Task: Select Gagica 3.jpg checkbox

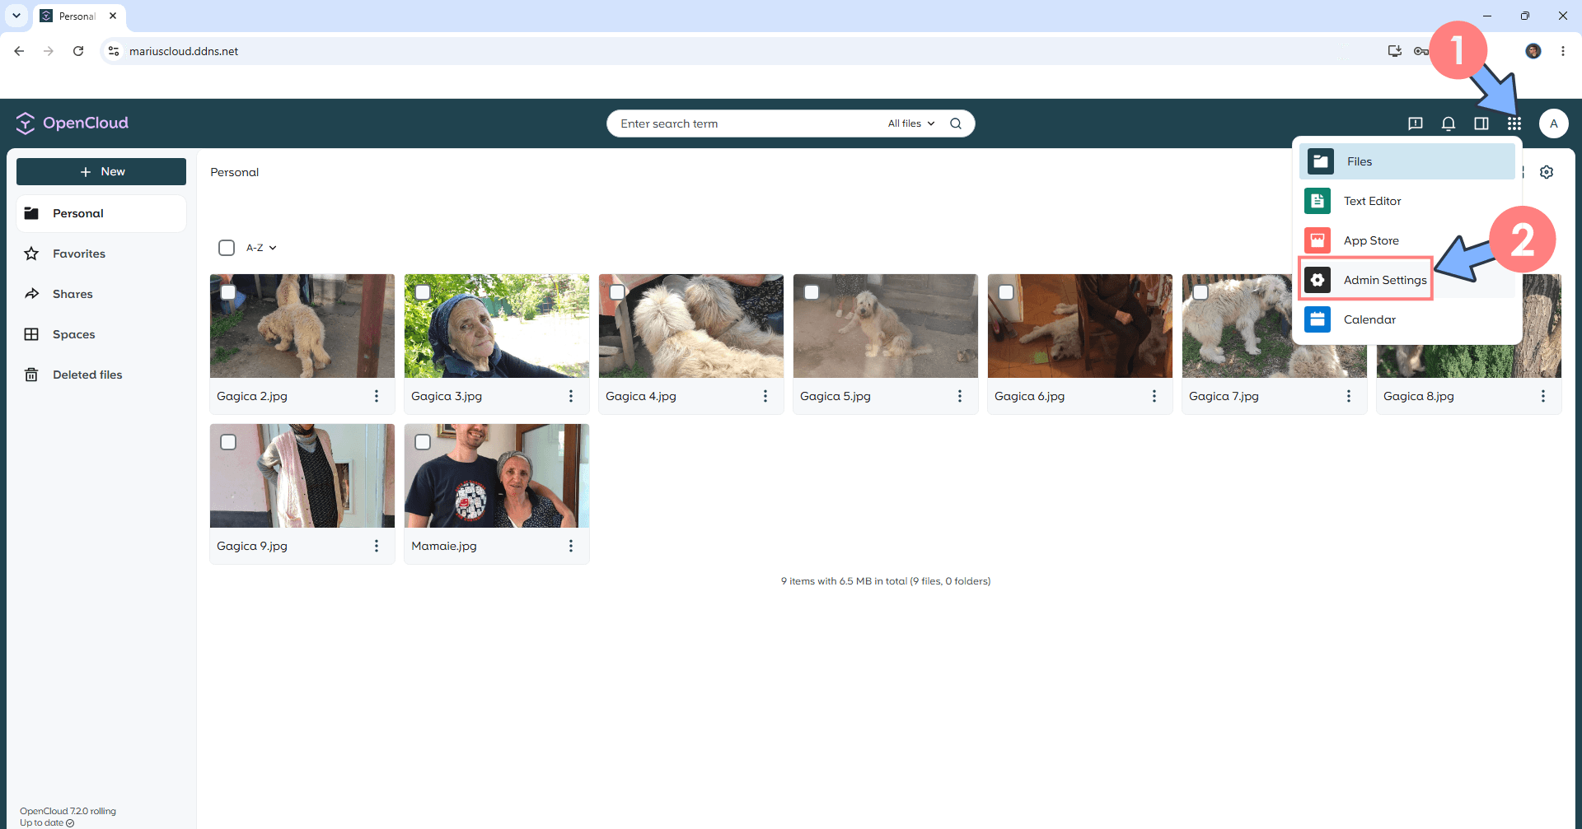Action: pos(423,292)
